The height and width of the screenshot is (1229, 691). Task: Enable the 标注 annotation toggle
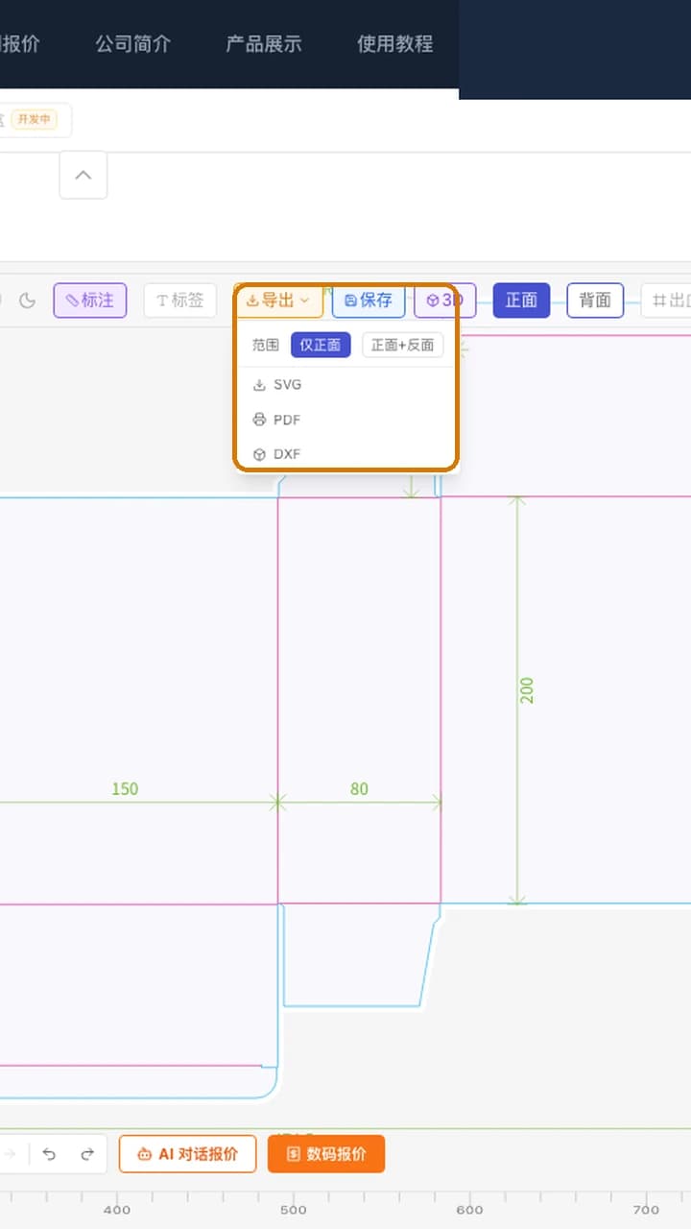[x=90, y=301]
